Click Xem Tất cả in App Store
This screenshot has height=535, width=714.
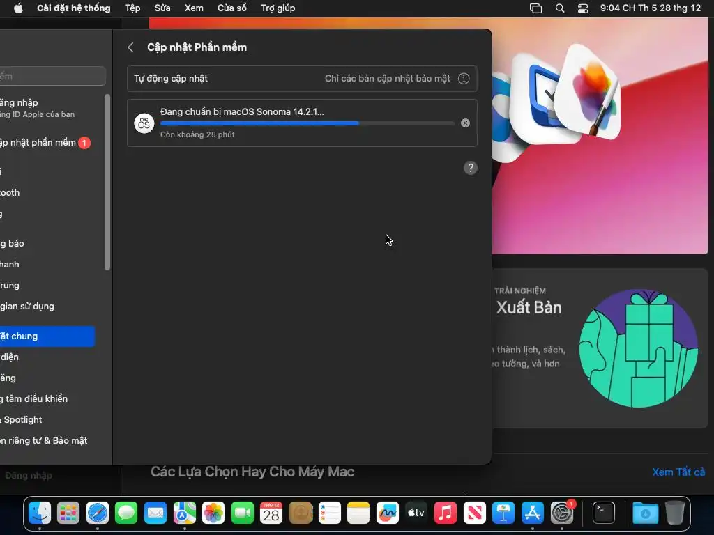point(678,472)
